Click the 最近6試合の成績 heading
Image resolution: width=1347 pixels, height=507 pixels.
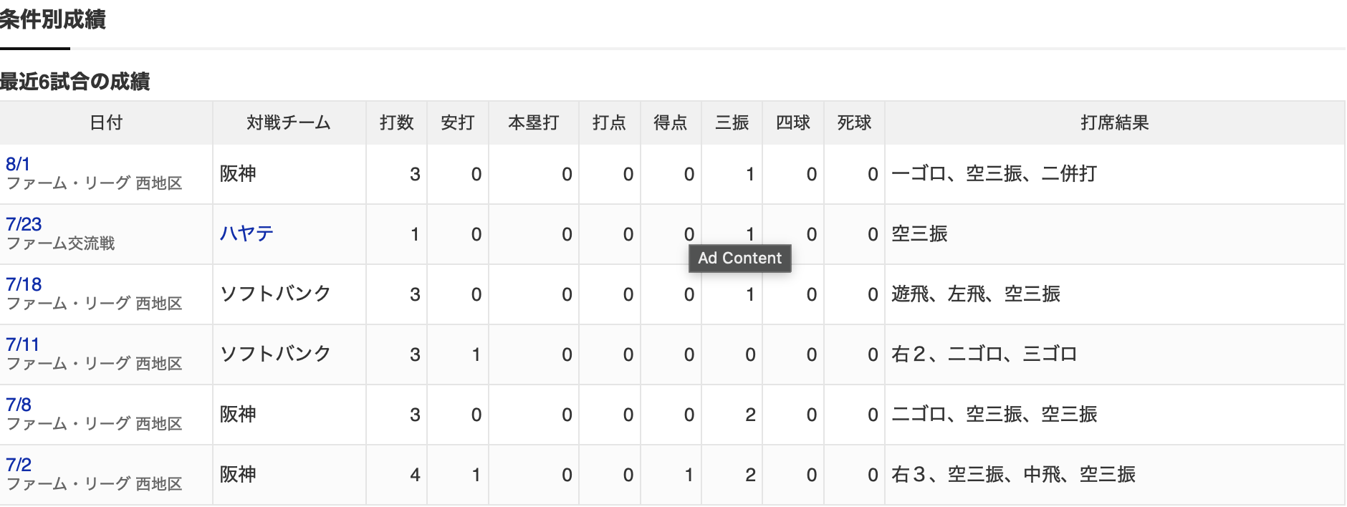pos(75,82)
